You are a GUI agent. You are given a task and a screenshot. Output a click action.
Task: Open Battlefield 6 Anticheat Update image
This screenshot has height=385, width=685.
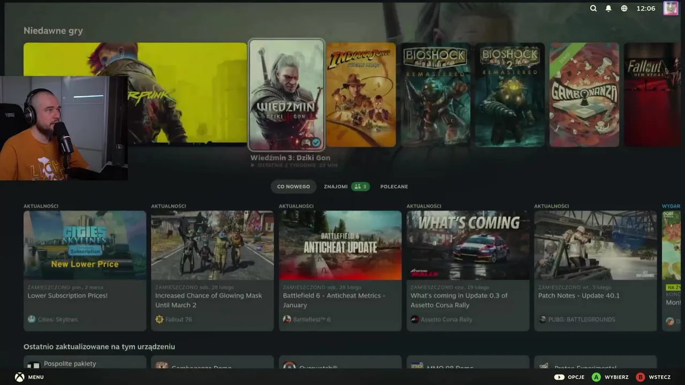pos(340,245)
